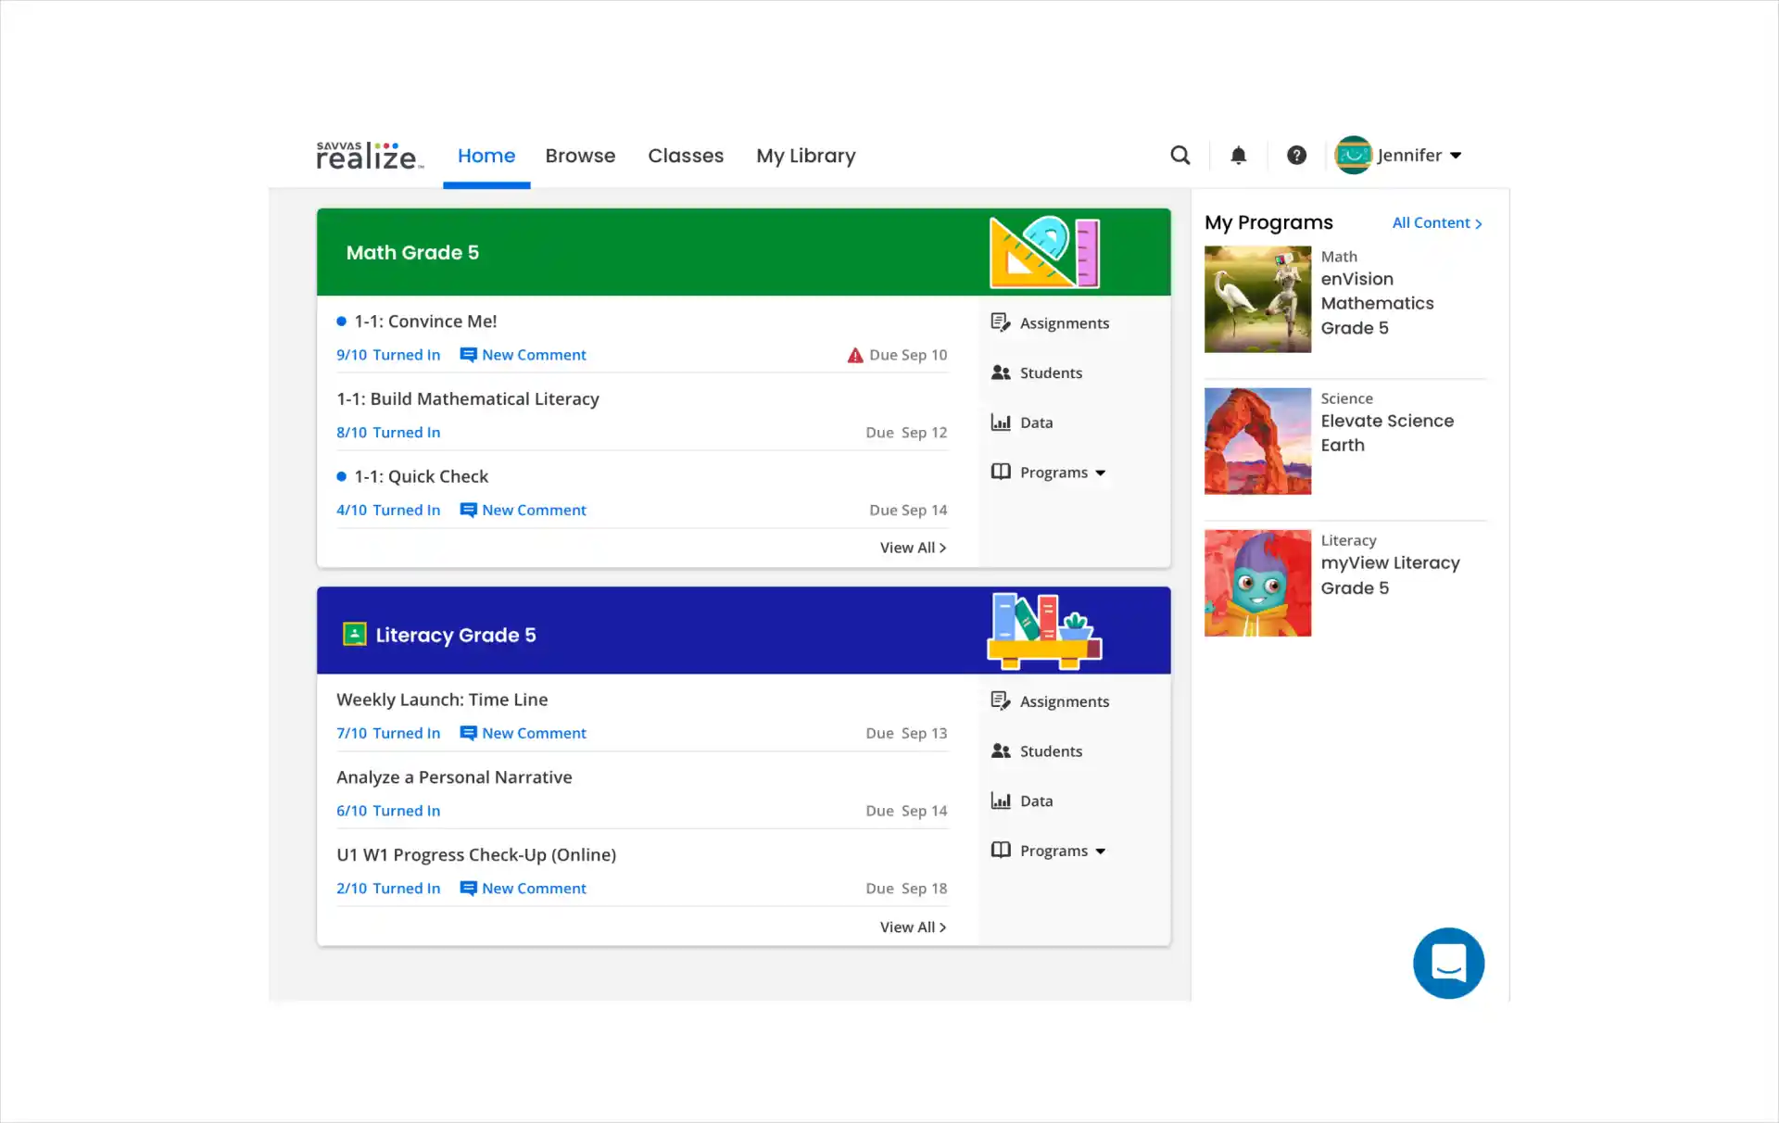Image resolution: width=1779 pixels, height=1123 pixels.
Task: Click Assignments icon in Literacy Grade 5
Action: click(x=1001, y=701)
